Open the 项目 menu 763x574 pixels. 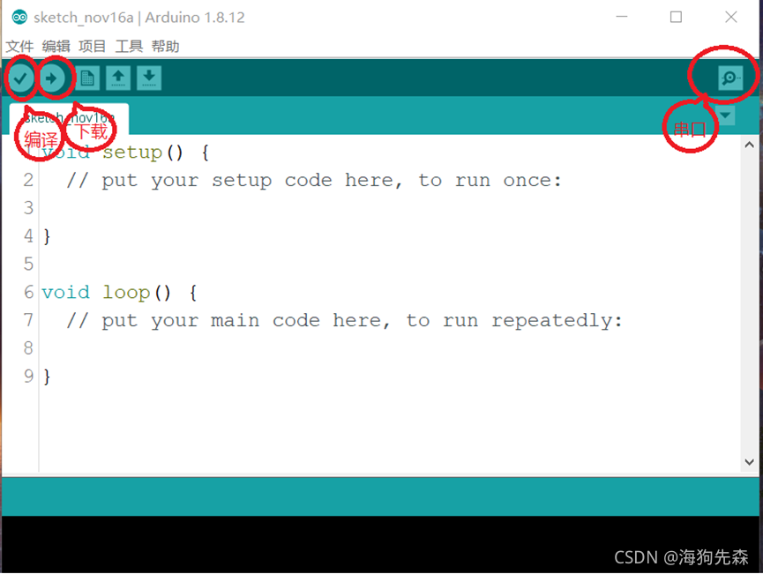pos(92,46)
